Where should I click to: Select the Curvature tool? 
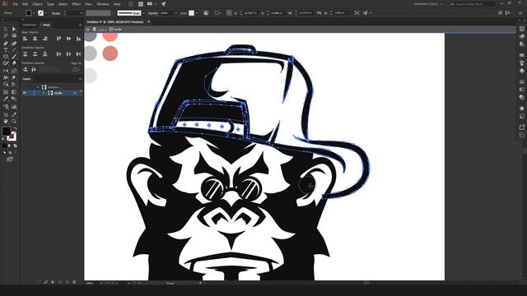click(14, 44)
